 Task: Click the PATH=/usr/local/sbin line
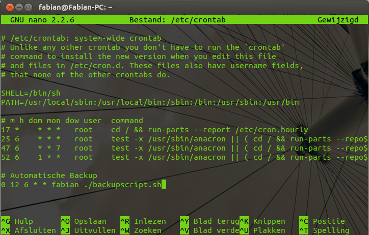point(150,102)
